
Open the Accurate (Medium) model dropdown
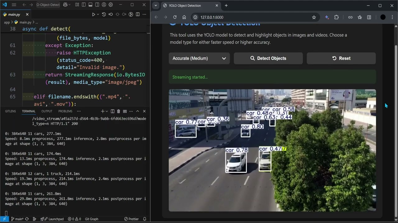pyautogui.click(x=199, y=58)
